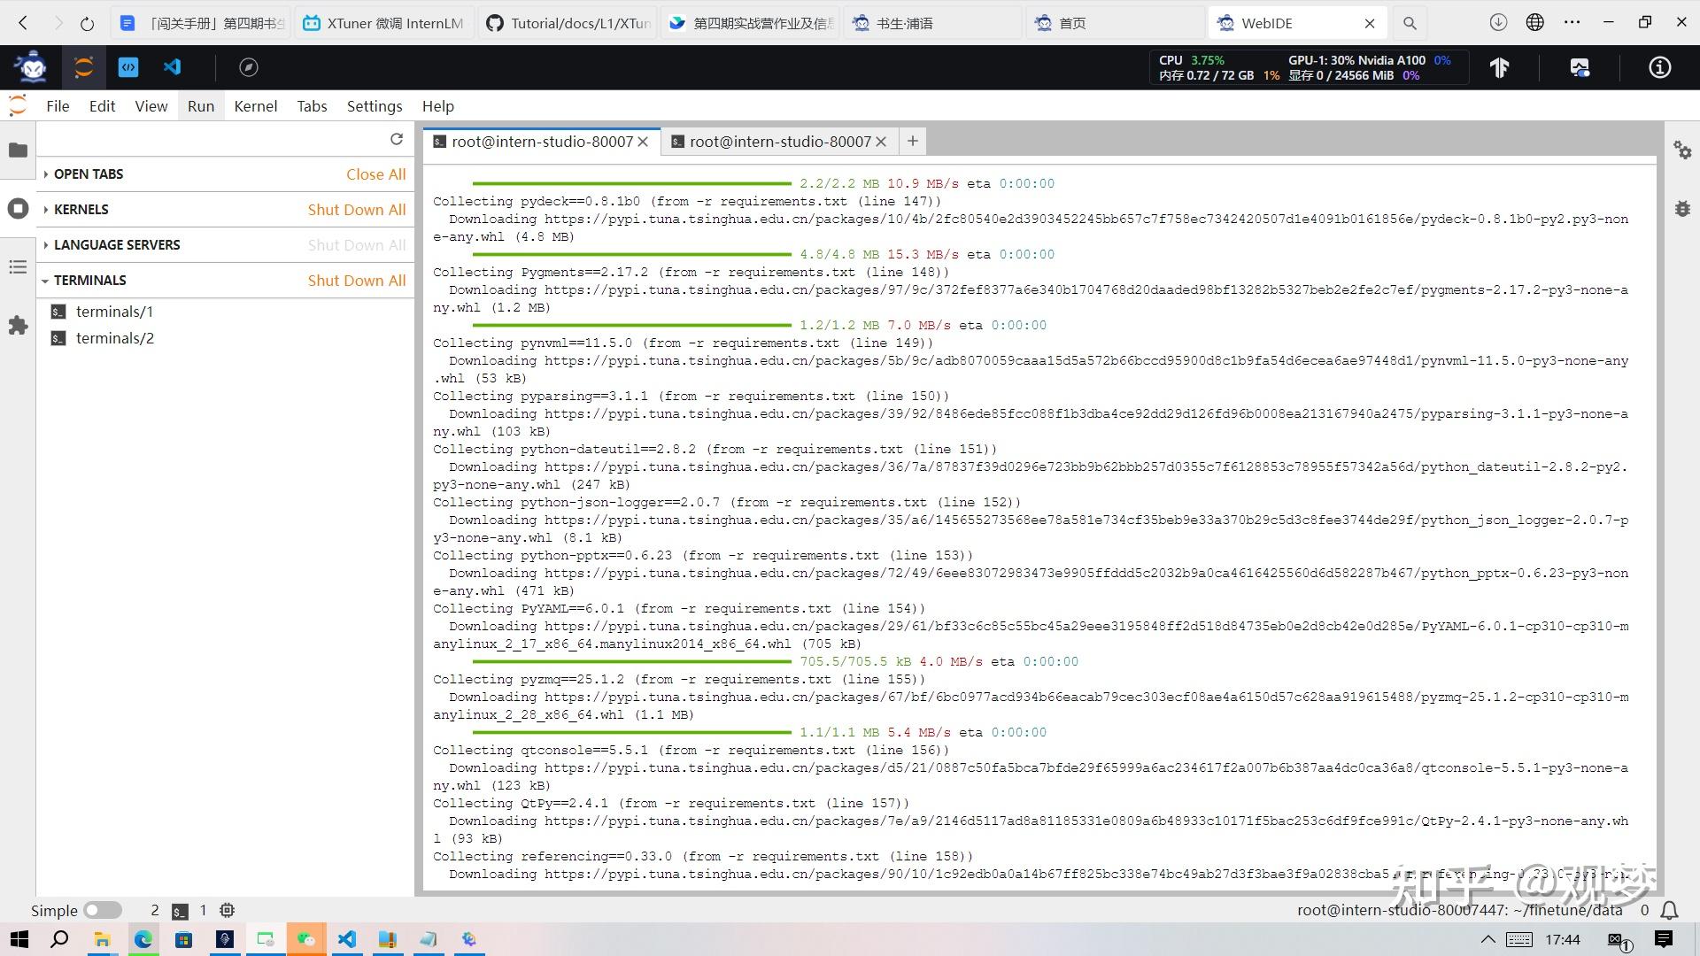Open the extension manager puzzle icon
This screenshot has height=956, width=1700.
pos(18,326)
